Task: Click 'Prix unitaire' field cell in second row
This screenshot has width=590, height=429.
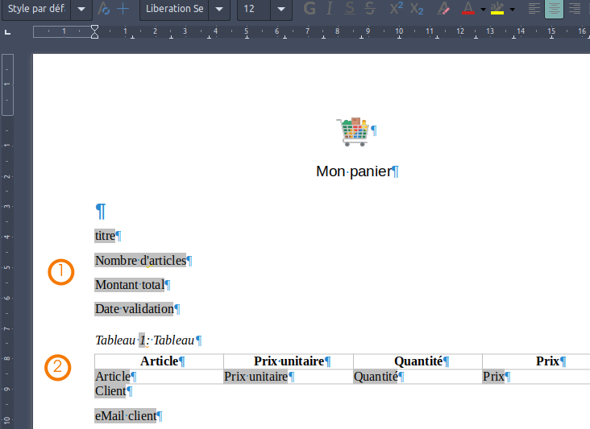Action: tap(256, 377)
